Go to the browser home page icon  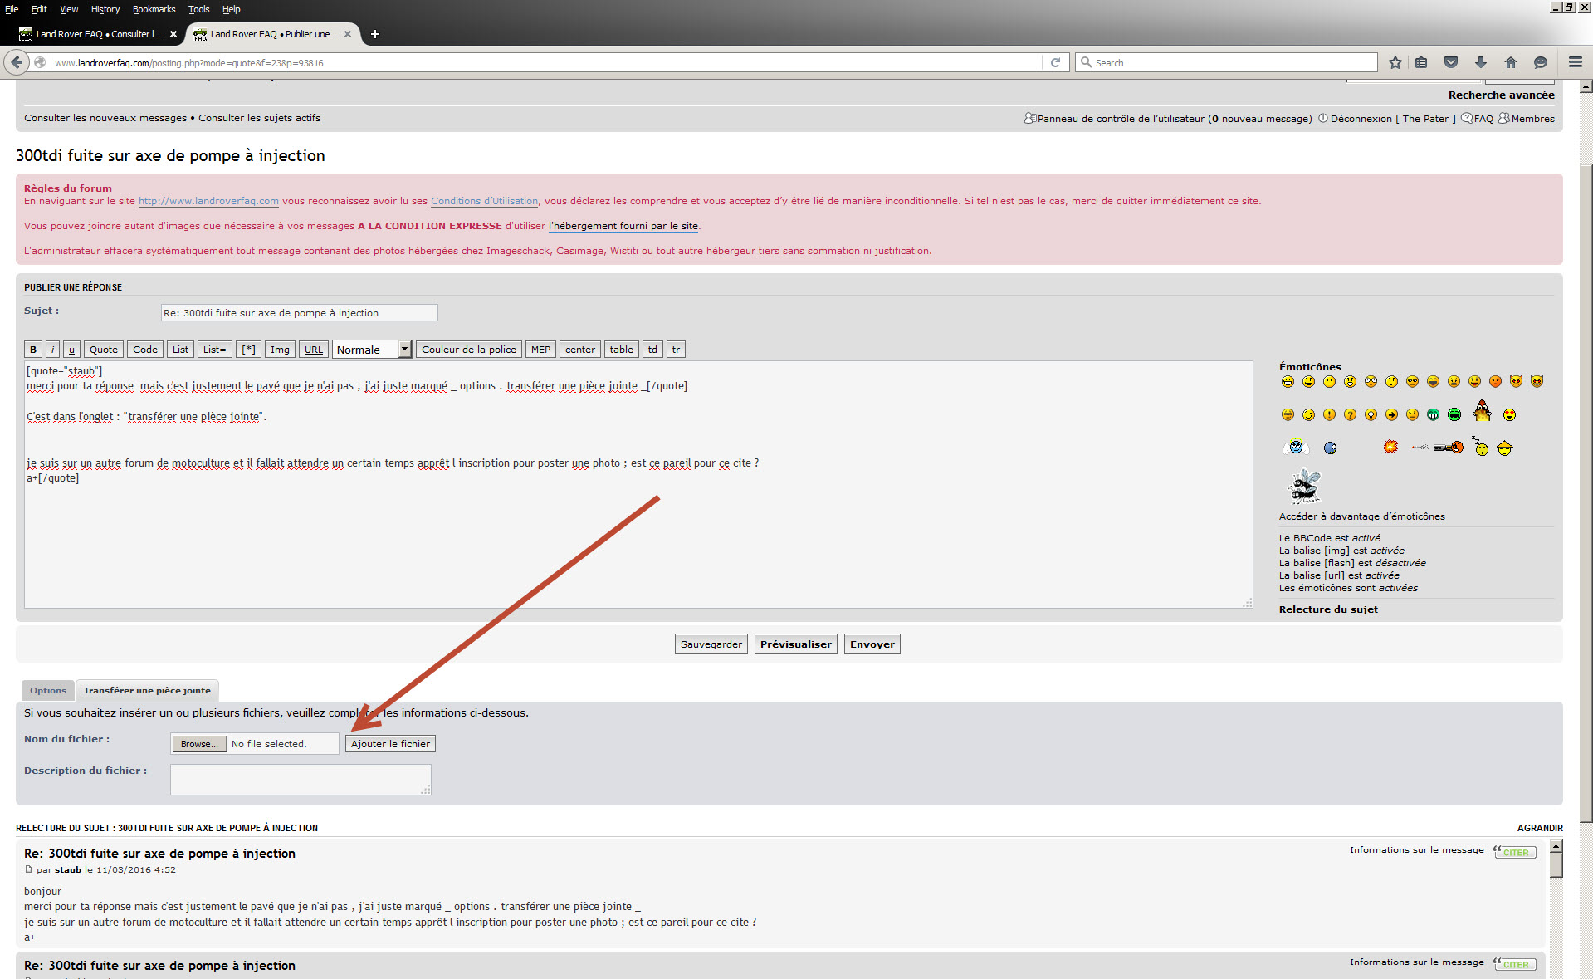point(1510,62)
